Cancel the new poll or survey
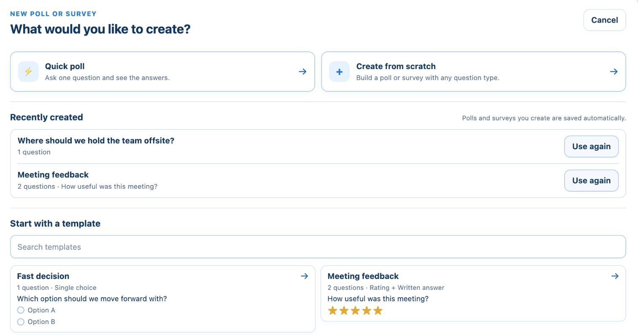Viewport: 638px width, 335px height. coord(605,20)
